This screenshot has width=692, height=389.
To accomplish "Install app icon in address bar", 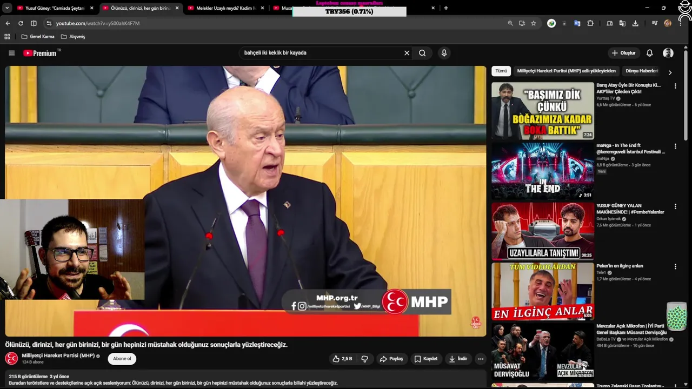I will point(522,23).
